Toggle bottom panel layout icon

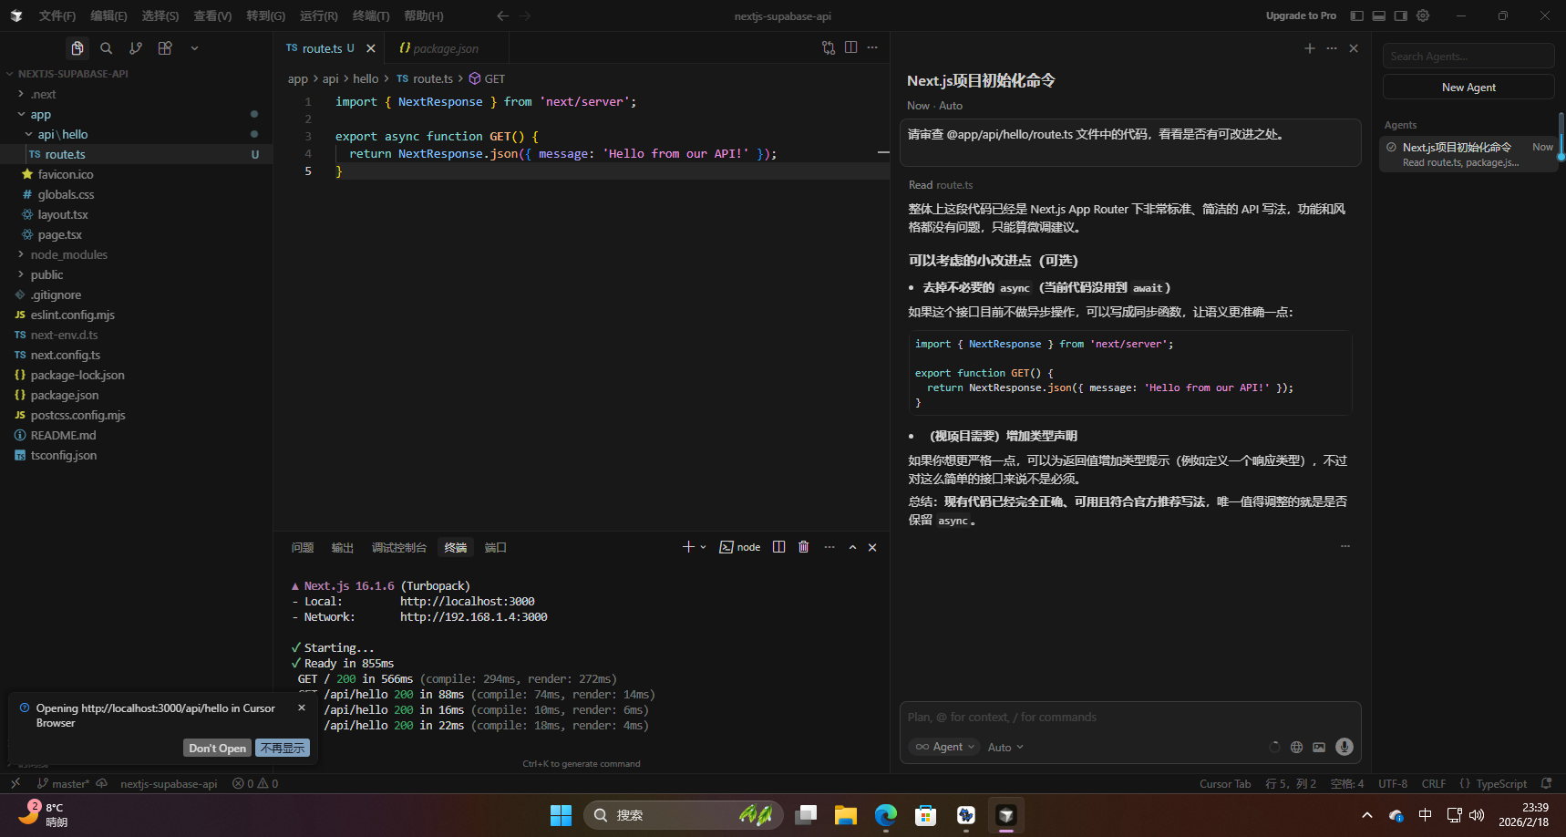(1379, 15)
